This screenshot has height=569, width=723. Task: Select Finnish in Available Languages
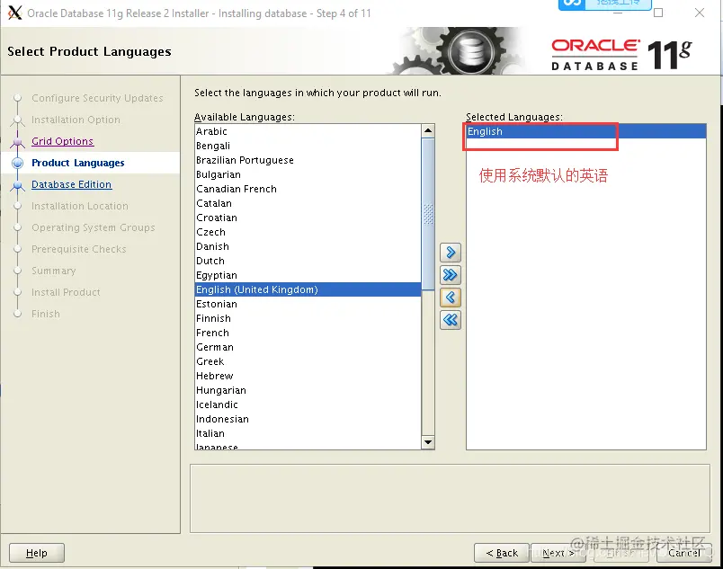[308, 318]
